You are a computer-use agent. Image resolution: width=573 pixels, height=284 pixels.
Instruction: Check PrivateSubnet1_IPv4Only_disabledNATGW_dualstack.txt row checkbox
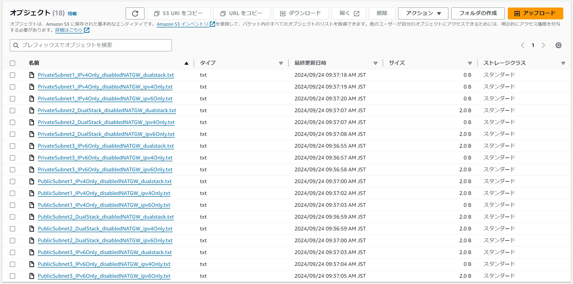[13, 75]
